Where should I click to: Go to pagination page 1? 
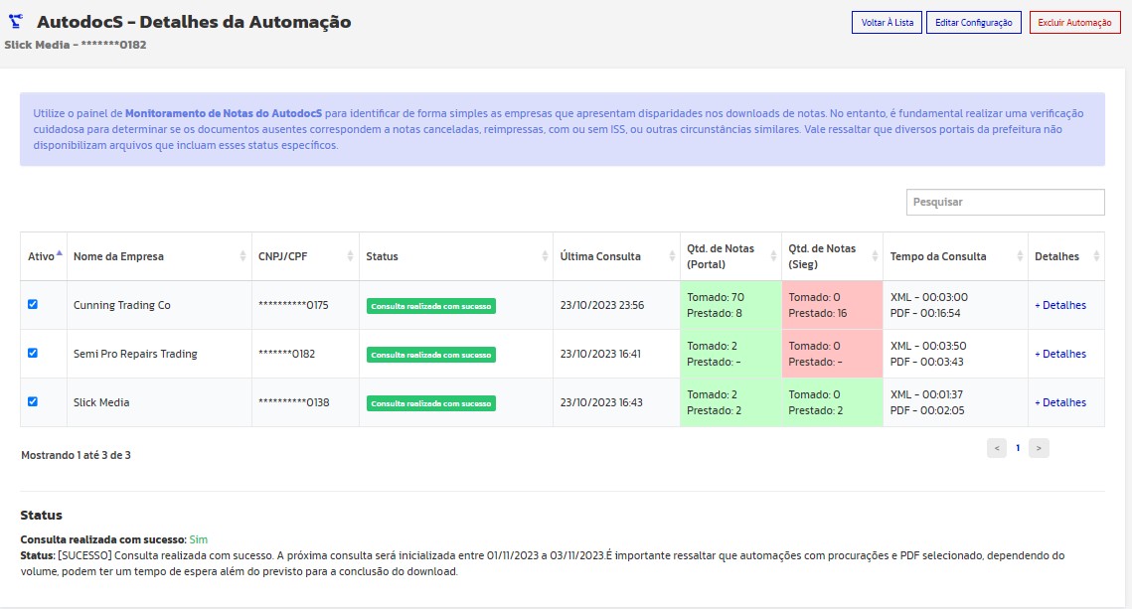pyautogui.click(x=1018, y=448)
